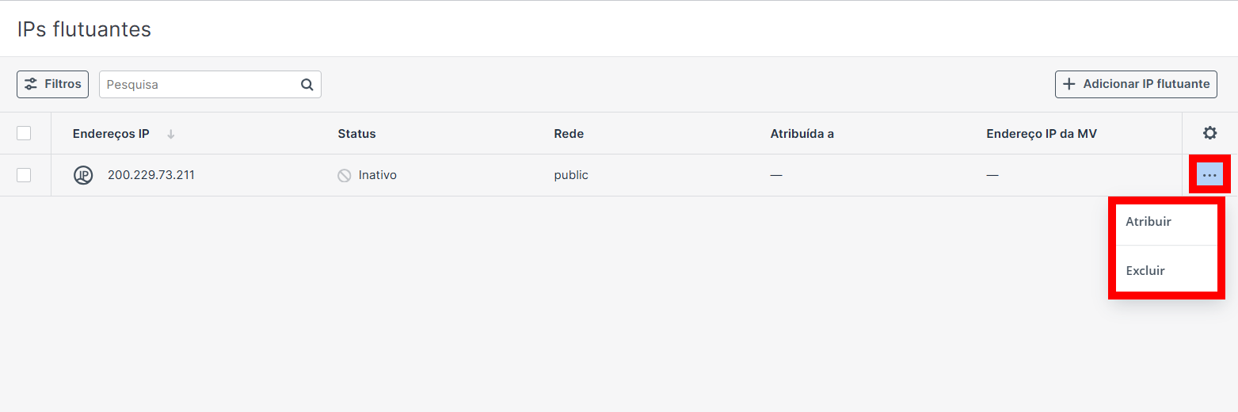Click the 200.229.73.211 address text
1238x412 pixels.
(151, 175)
